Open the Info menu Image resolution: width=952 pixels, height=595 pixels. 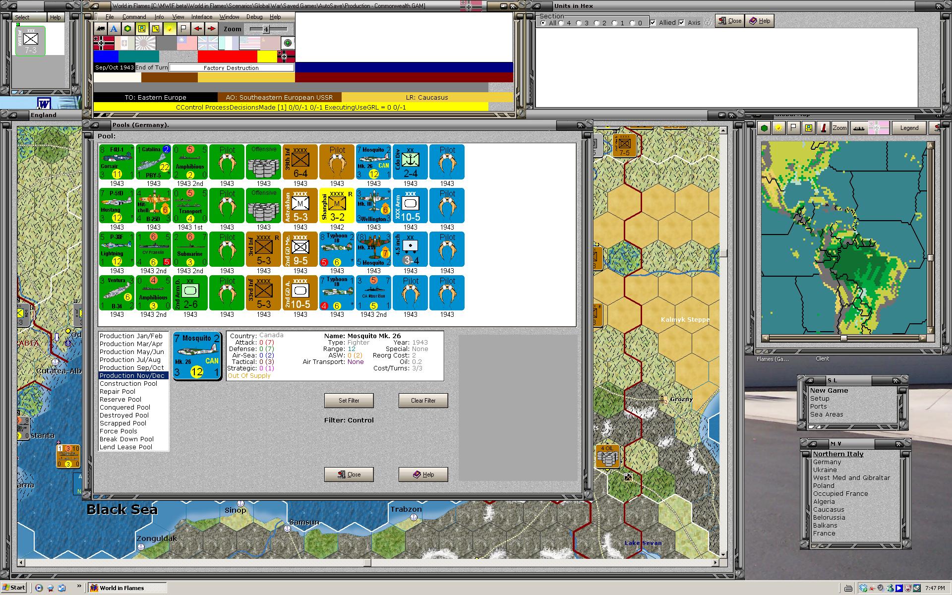click(x=159, y=17)
